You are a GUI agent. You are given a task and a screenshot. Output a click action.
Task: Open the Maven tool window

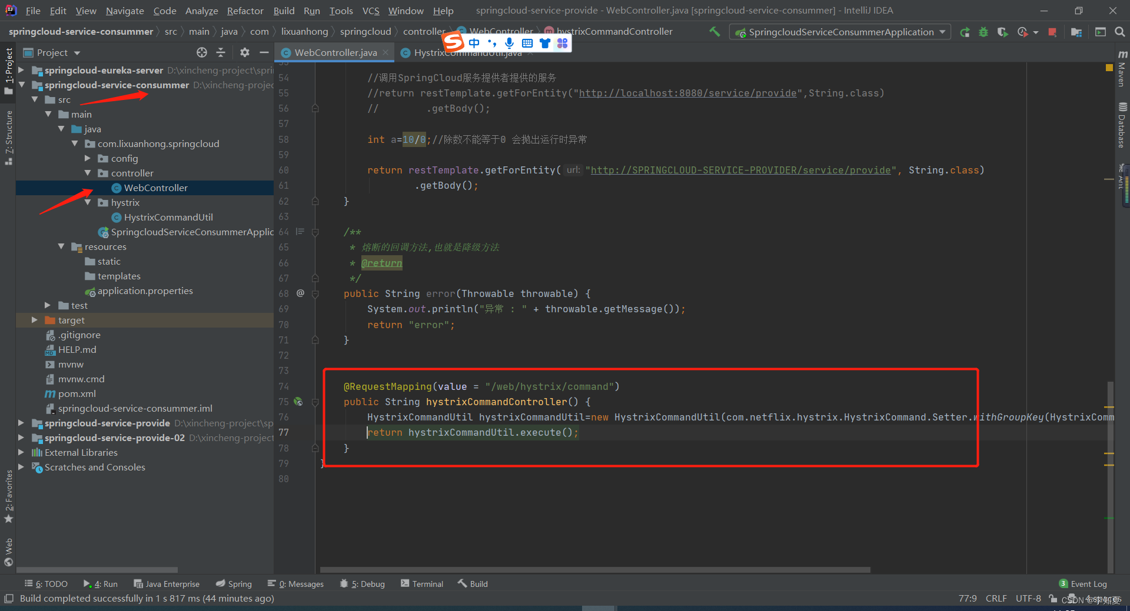click(x=1122, y=68)
